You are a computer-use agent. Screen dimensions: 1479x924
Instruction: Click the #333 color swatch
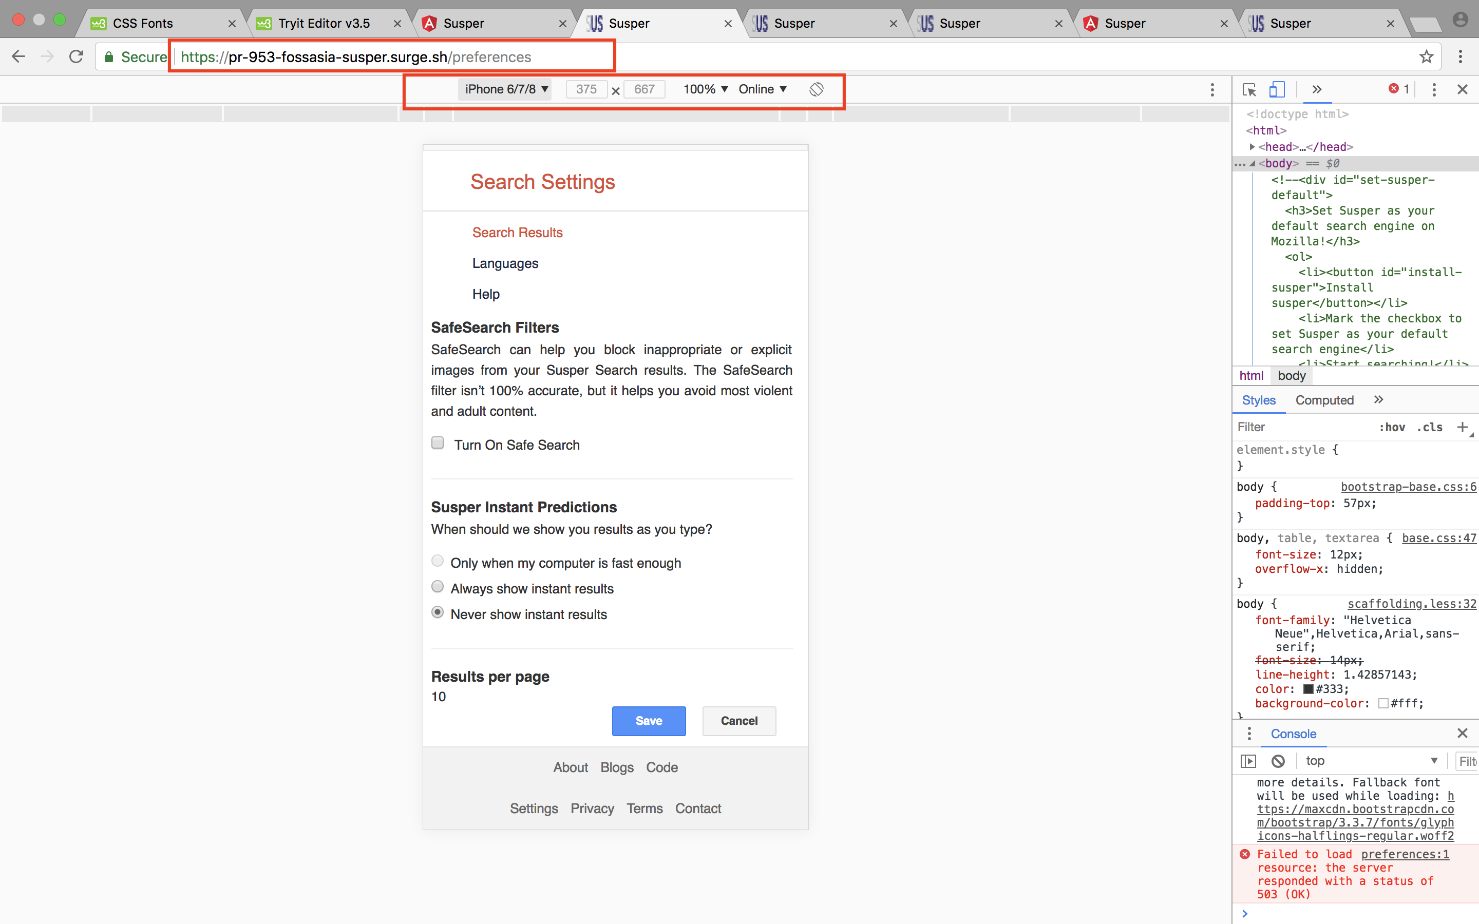click(1309, 689)
